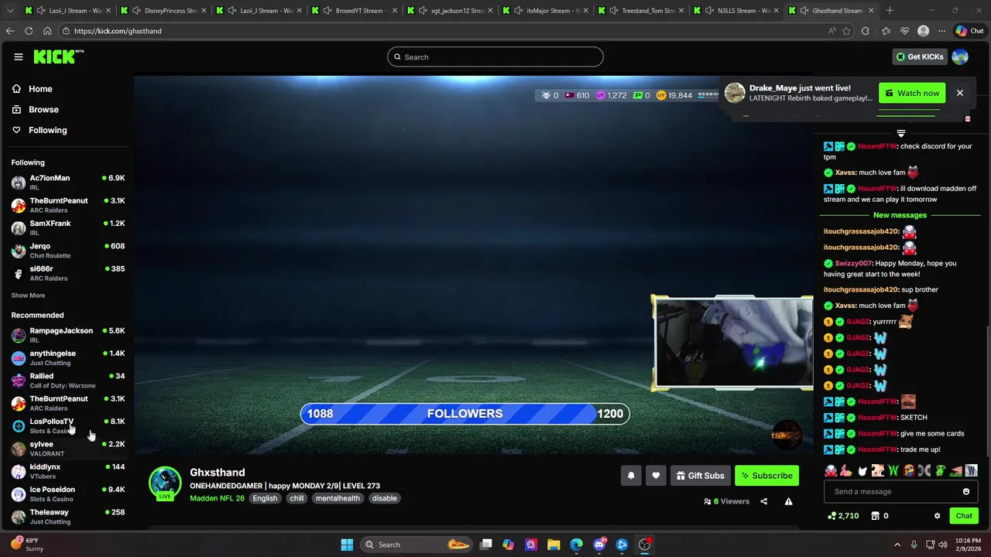The width and height of the screenshot is (991, 557).
Task: Click the webcam overlay in stream
Action: click(x=732, y=343)
